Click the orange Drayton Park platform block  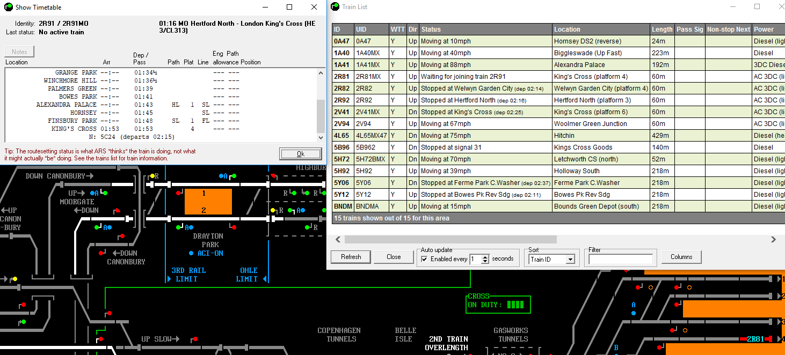click(x=208, y=202)
